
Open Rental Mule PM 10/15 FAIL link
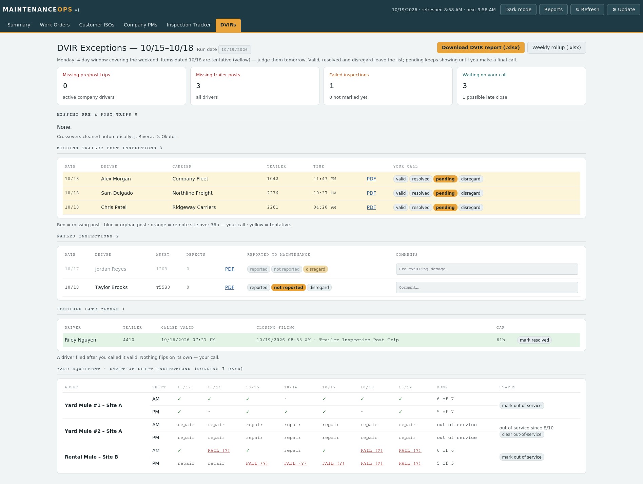pyautogui.click(x=257, y=463)
